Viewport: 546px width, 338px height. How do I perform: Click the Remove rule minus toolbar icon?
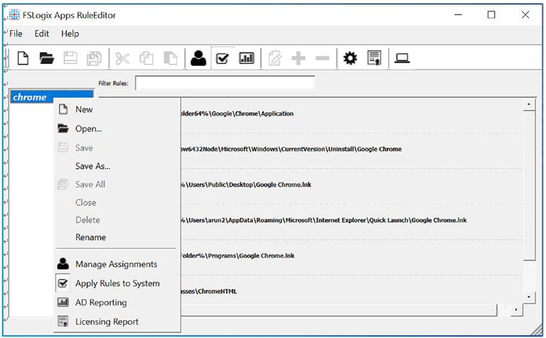coord(323,58)
